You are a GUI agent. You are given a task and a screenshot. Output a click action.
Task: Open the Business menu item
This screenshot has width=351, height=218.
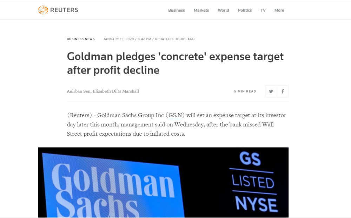(177, 10)
